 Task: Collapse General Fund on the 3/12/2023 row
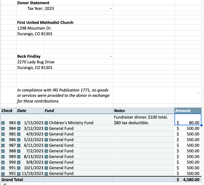46,128
